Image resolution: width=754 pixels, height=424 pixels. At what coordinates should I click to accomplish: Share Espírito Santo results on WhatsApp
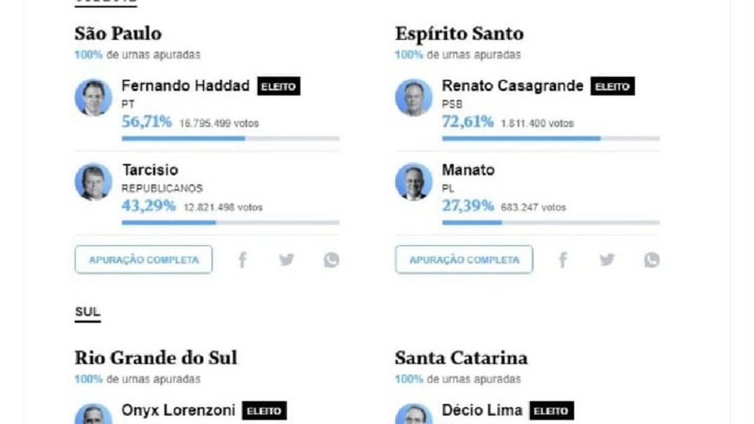pyautogui.click(x=652, y=260)
